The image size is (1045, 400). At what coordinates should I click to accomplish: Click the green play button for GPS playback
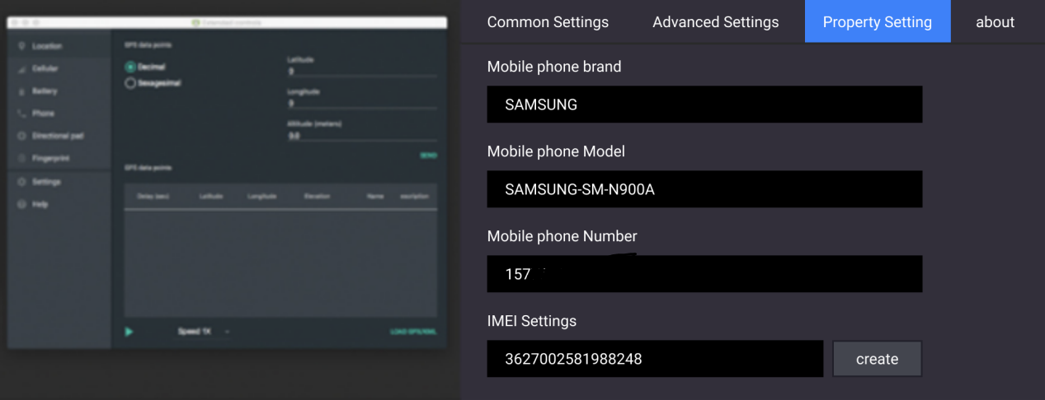click(x=129, y=332)
